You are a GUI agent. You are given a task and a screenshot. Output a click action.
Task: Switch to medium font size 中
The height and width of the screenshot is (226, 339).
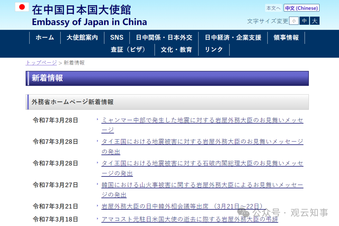pos(304,21)
